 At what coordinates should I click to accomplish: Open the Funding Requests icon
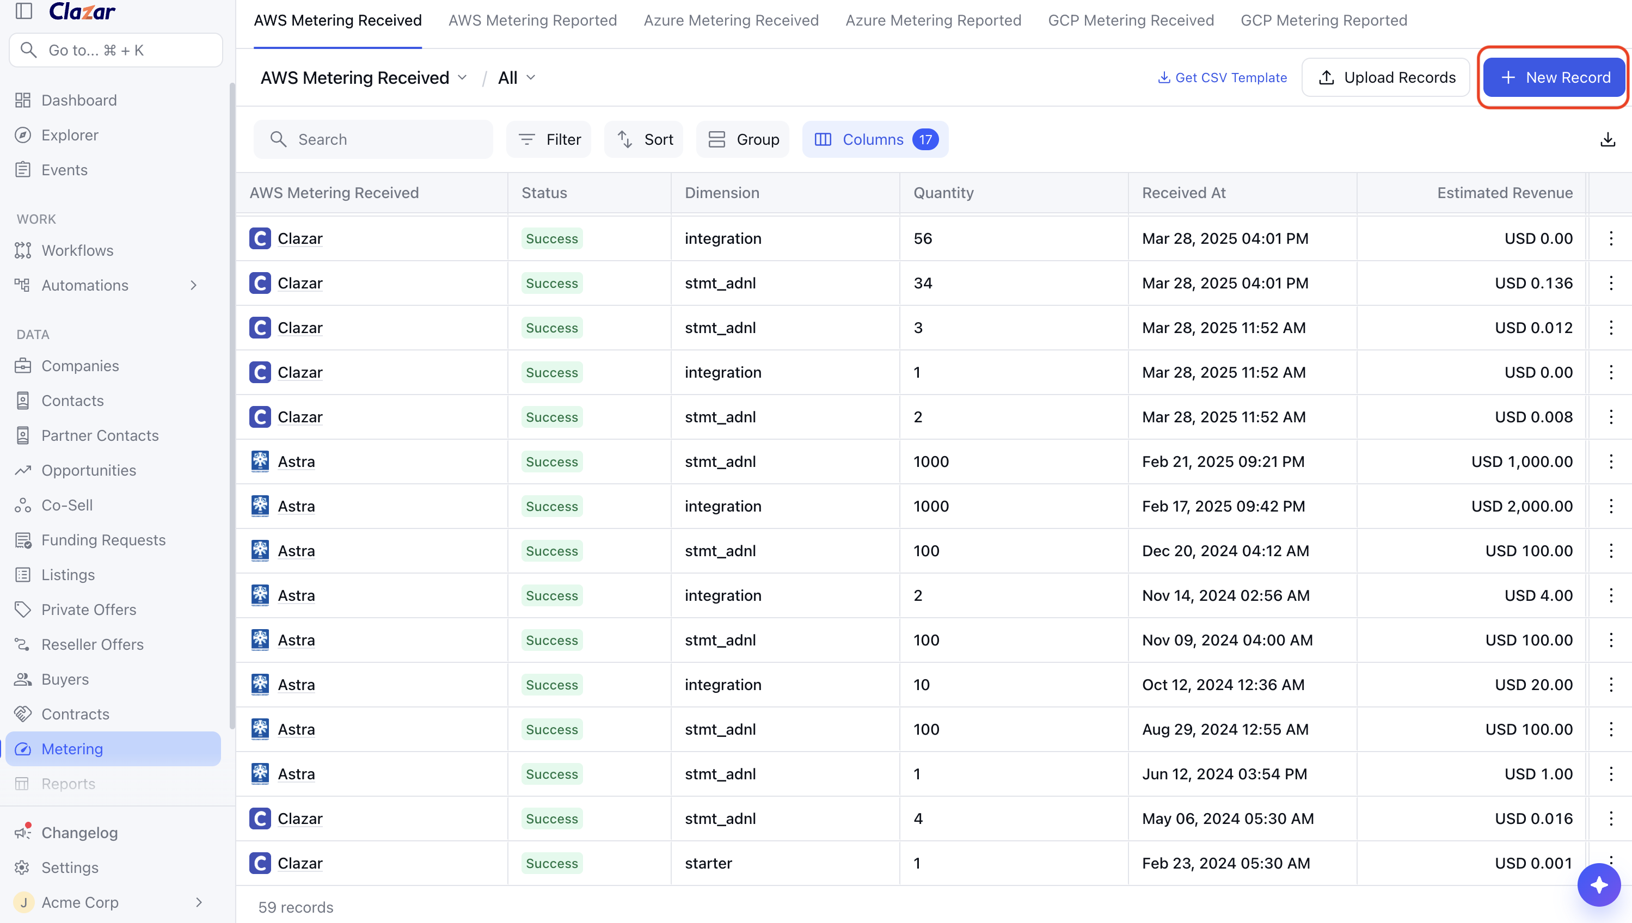pyautogui.click(x=23, y=540)
